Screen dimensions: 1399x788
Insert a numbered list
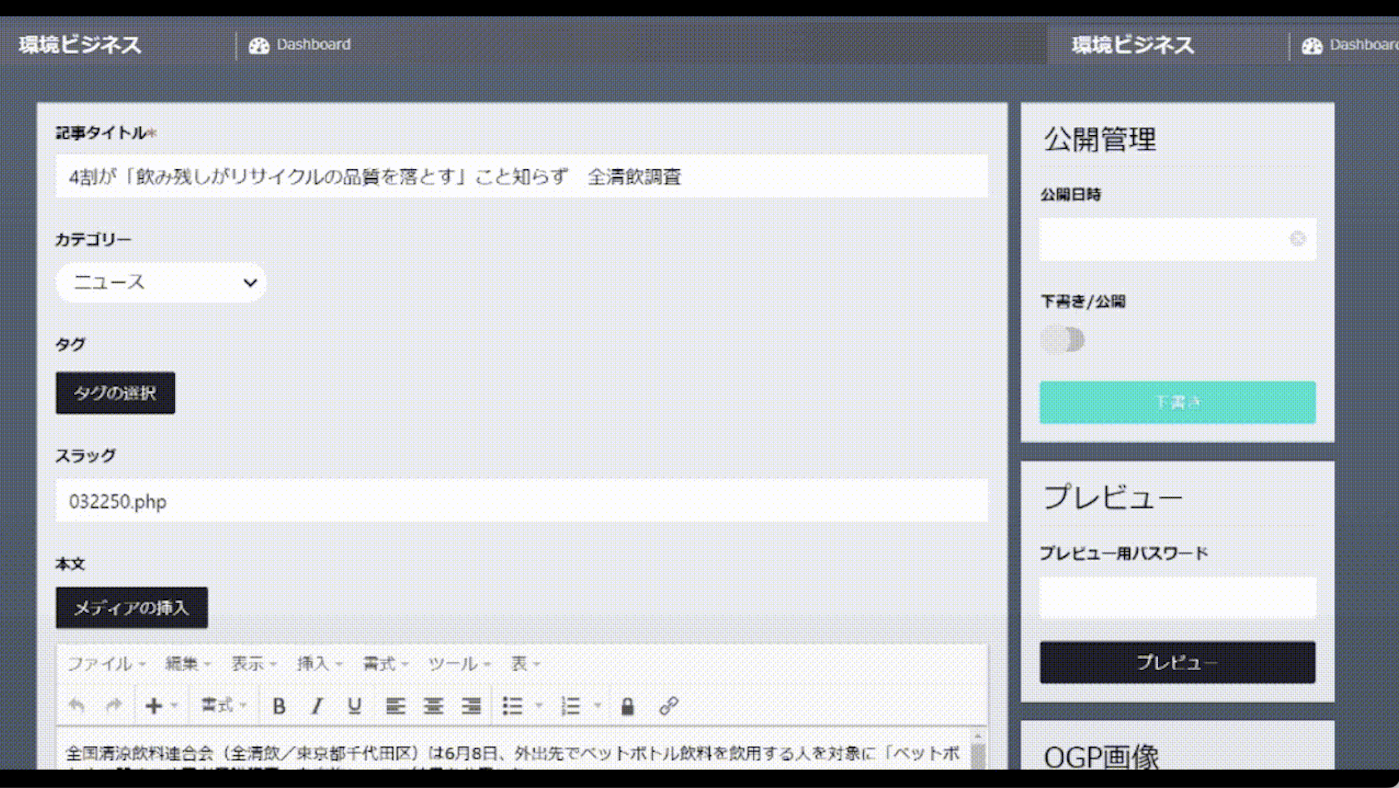coord(571,706)
